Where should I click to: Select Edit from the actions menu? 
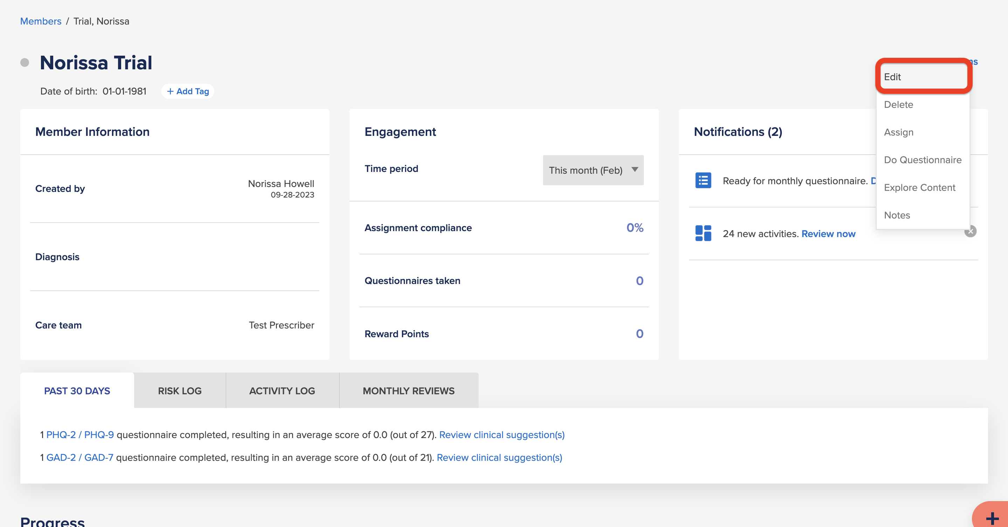click(923, 77)
